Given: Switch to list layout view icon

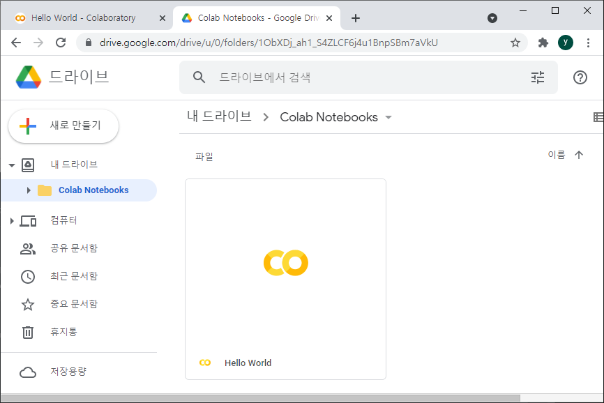Looking at the screenshot, I should pos(598,117).
